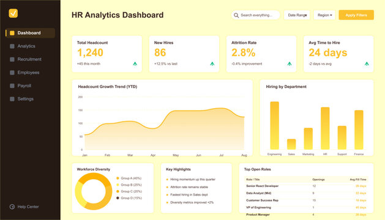The image size is (385, 220).
Task: Click the Group B (25%) legend dot
Action: (x=118, y=185)
